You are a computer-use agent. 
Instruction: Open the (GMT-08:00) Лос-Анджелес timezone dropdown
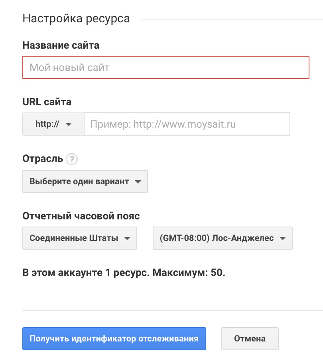coord(222,238)
